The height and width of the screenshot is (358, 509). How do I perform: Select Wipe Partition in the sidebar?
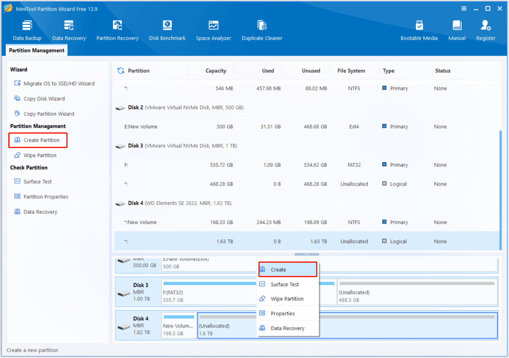coord(35,155)
